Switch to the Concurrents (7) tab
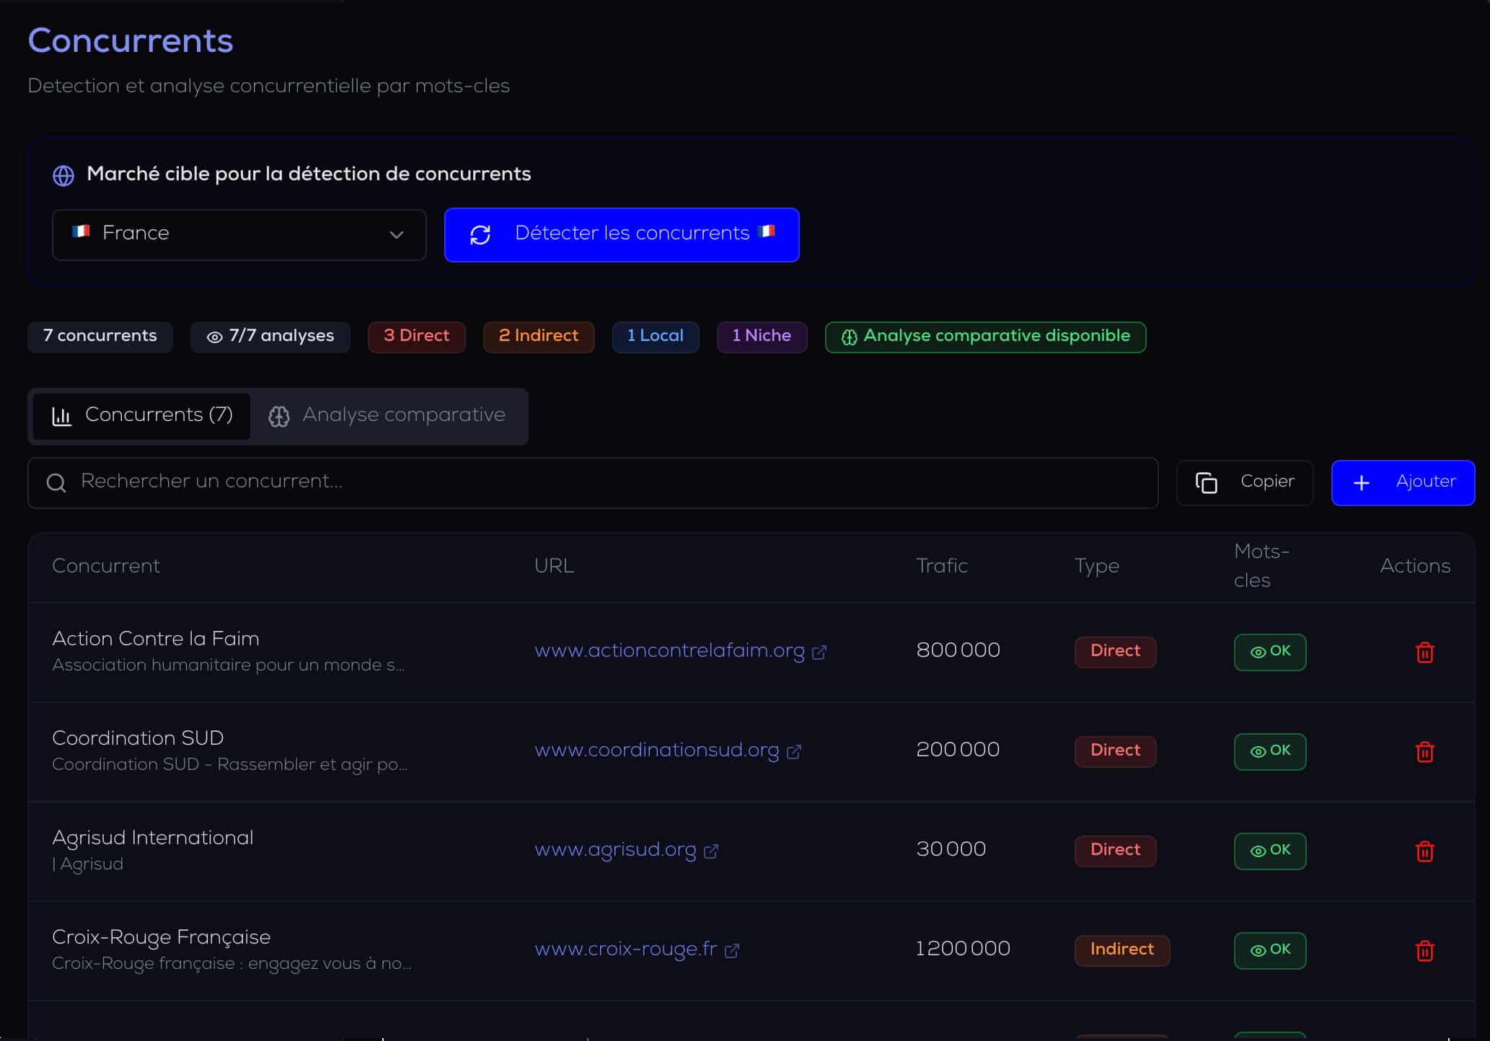1490x1041 pixels. (142, 416)
